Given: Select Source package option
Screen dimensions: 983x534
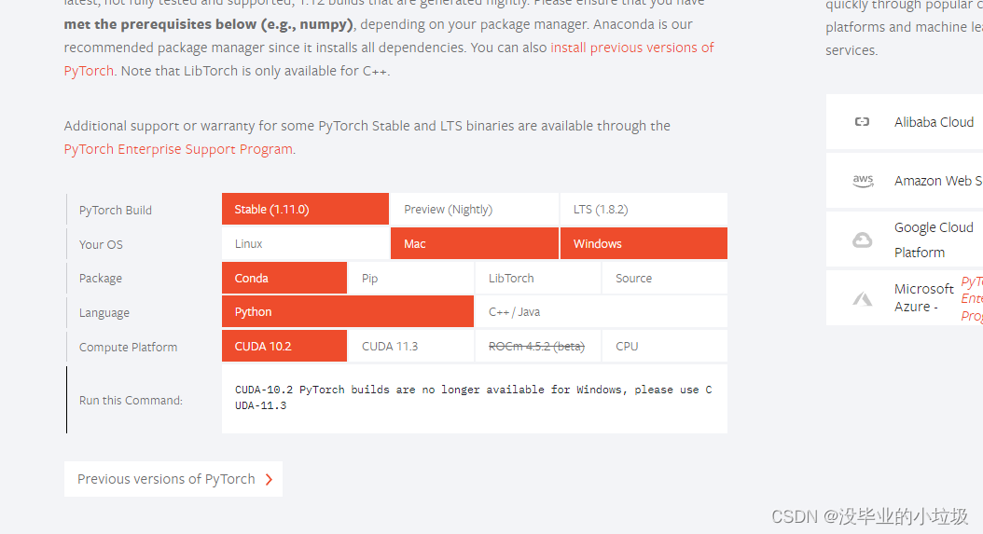Looking at the screenshot, I should click(x=665, y=279).
